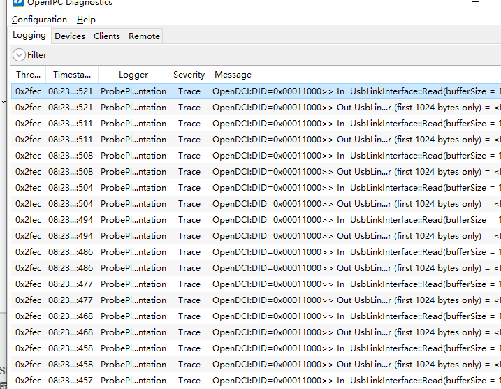Screen dimensions: 501x389
Task: Open the Help menu
Action: [86, 20]
